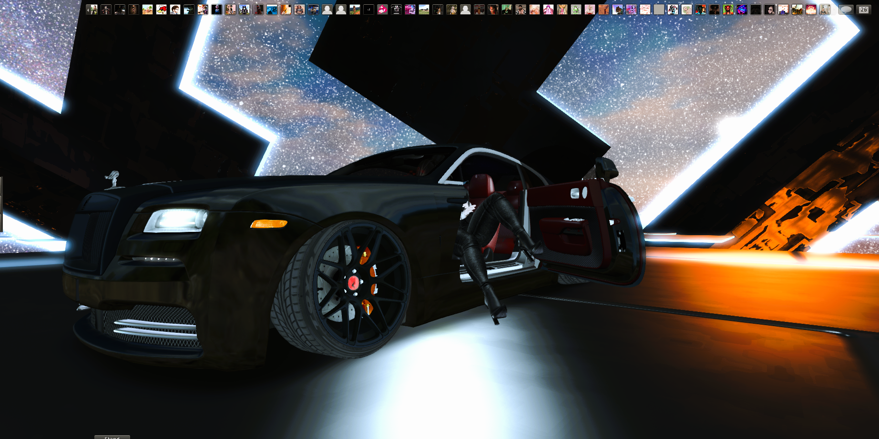Open the green field landscape chat icon
The width and height of the screenshot is (879, 439).
tap(424, 10)
